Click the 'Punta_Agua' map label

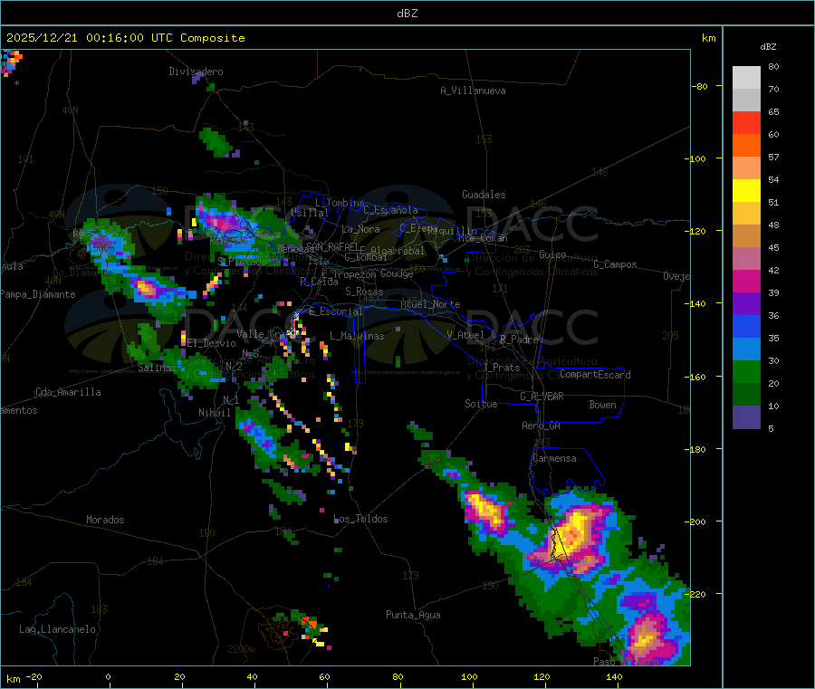tap(413, 615)
